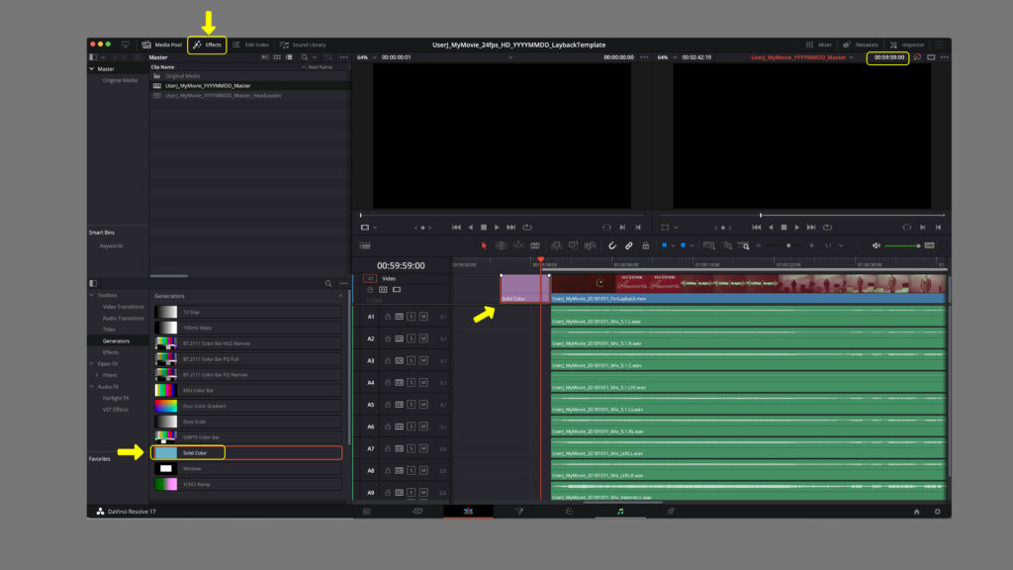Select the purple Solid Color clip

pos(524,288)
